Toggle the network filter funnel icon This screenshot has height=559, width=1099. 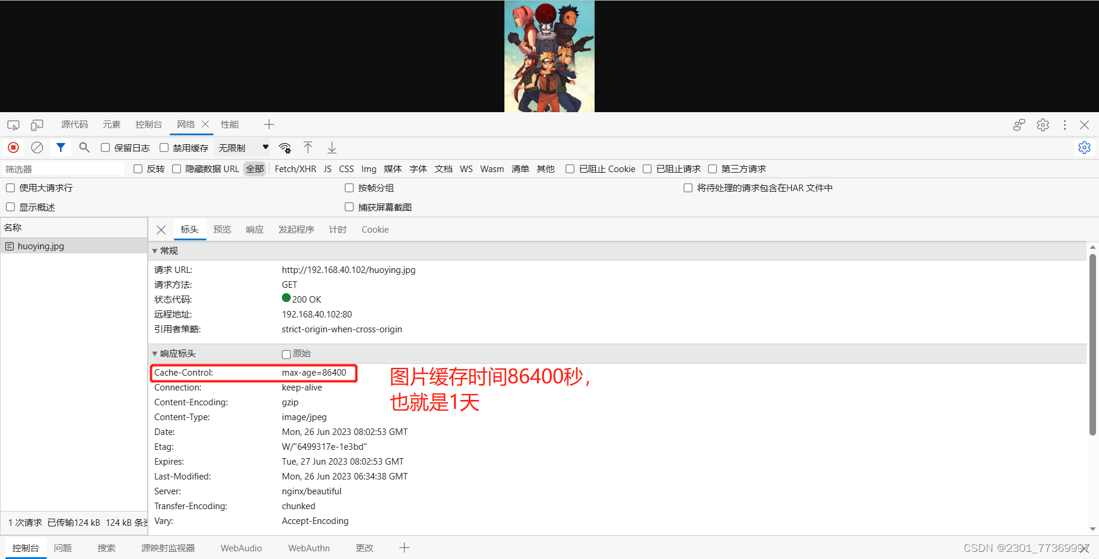[61, 147]
